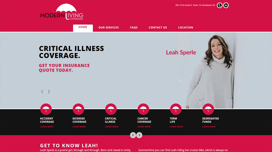
Task: Select the Term Life umbrella icon
Action: 176,109
